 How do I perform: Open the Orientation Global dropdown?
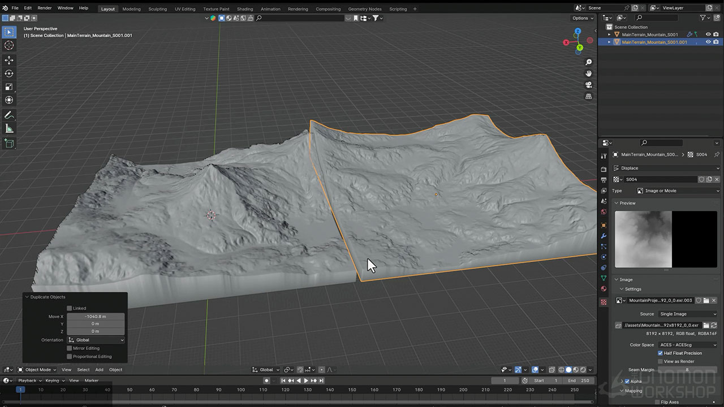(96, 340)
